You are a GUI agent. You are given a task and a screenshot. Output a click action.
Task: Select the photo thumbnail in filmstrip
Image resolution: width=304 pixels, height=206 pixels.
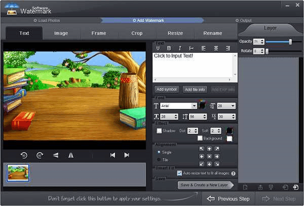[18, 173]
